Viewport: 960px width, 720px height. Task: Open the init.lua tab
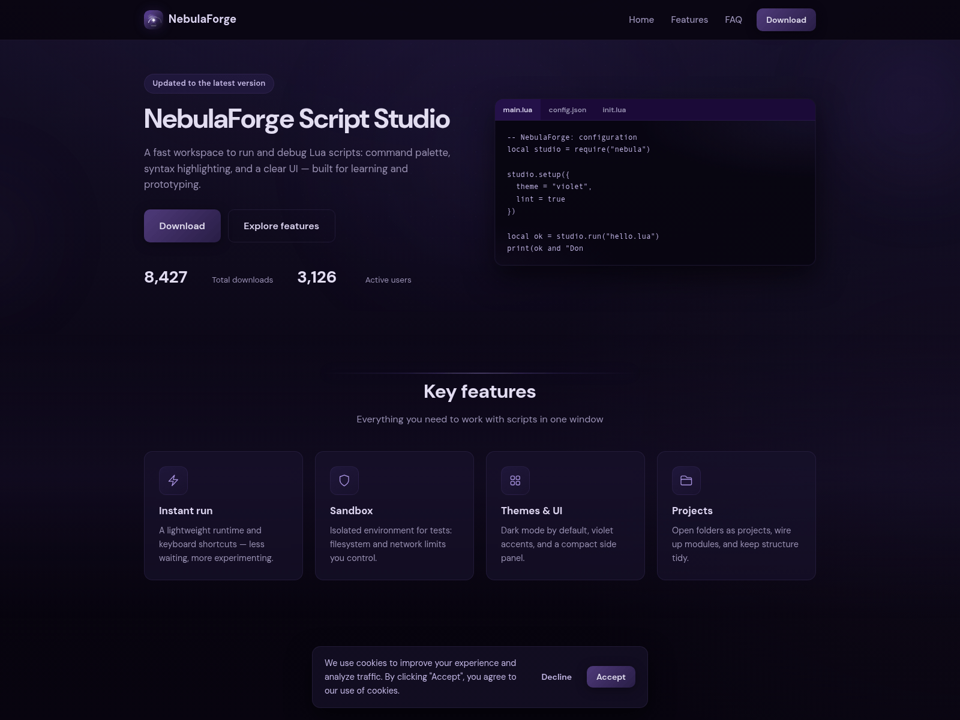coord(614,110)
